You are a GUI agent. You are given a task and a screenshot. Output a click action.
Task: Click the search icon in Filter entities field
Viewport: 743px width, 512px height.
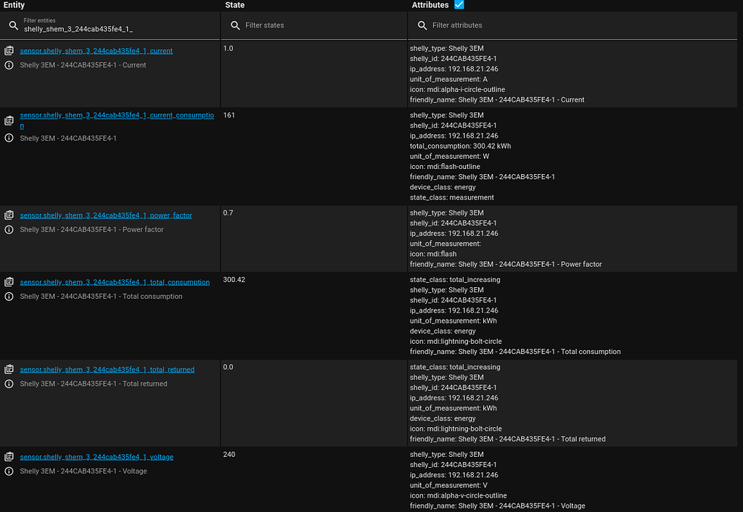click(x=12, y=24)
